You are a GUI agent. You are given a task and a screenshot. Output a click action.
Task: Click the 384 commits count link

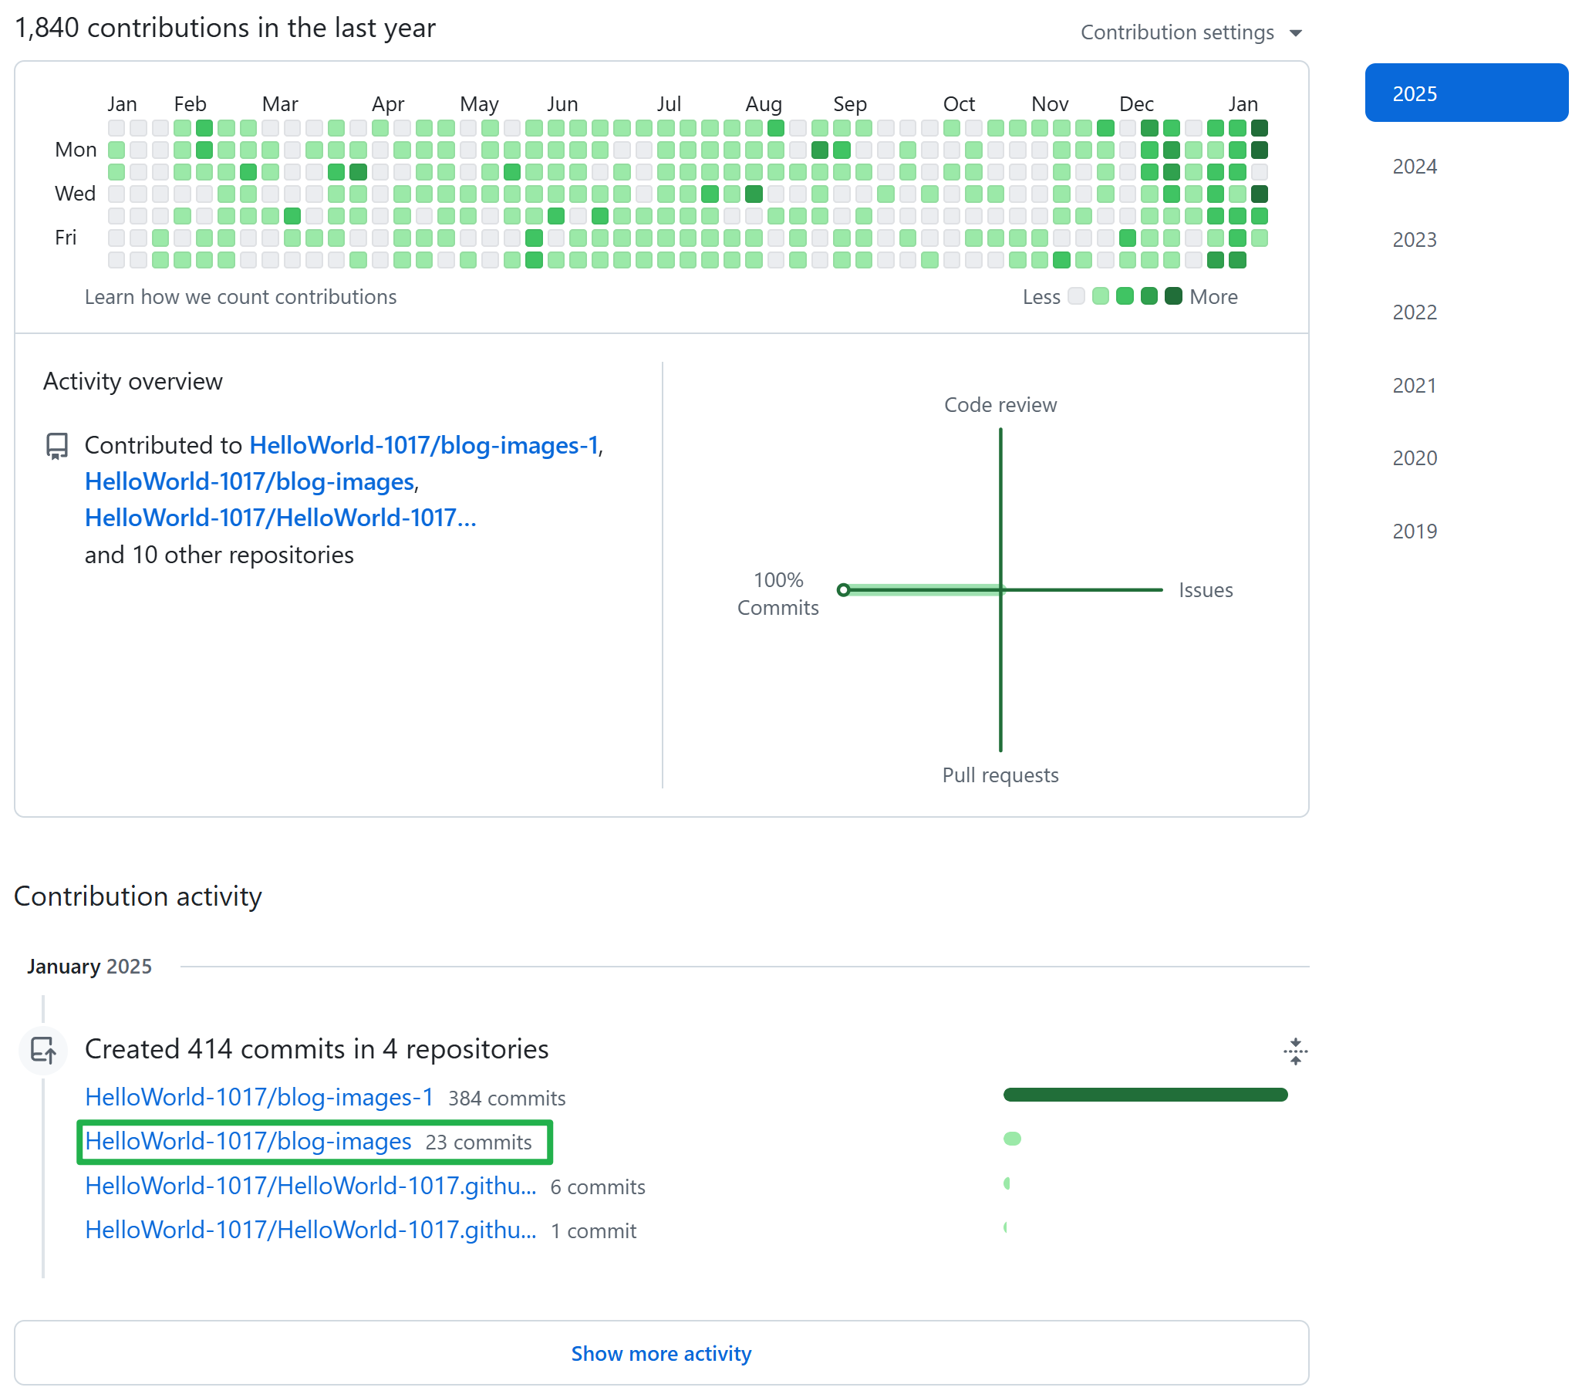pyautogui.click(x=506, y=1099)
